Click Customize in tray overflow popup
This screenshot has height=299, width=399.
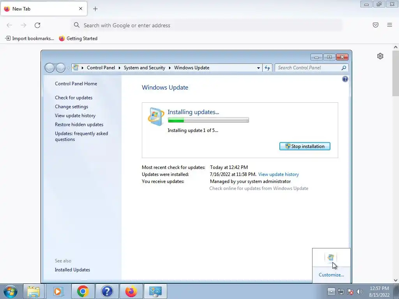coord(331,275)
